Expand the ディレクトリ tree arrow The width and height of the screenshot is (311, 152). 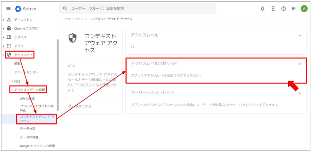(3, 20)
